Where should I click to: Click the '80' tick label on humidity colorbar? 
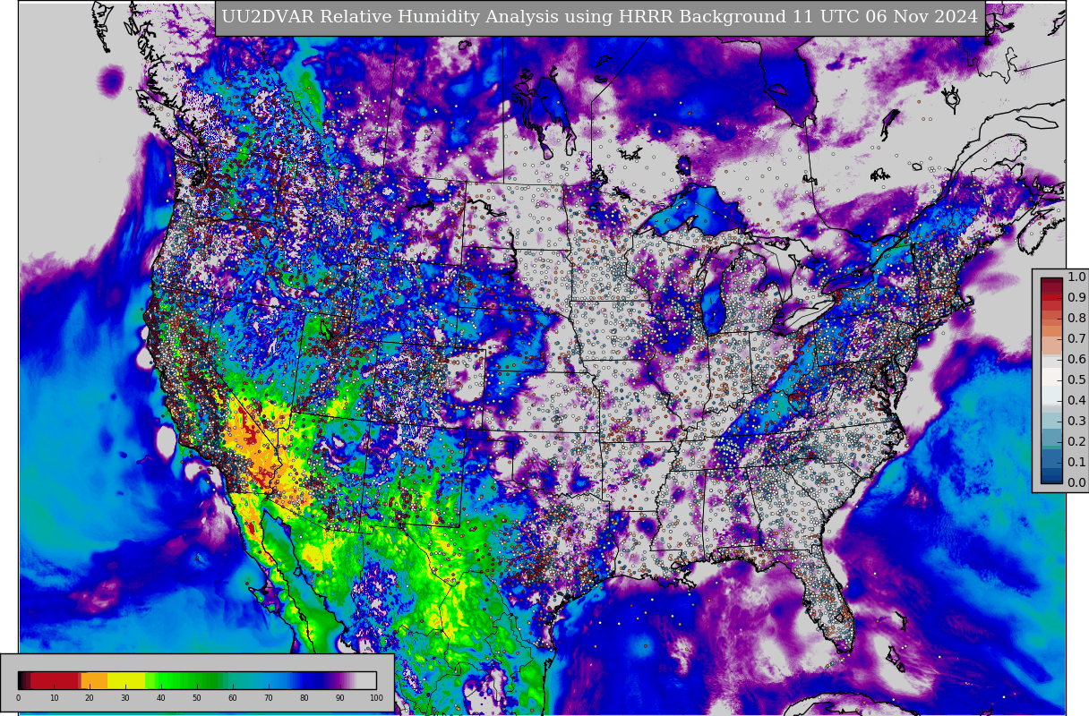[304, 698]
